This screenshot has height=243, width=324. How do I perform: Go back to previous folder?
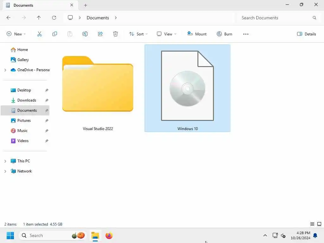click(x=9, y=18)
